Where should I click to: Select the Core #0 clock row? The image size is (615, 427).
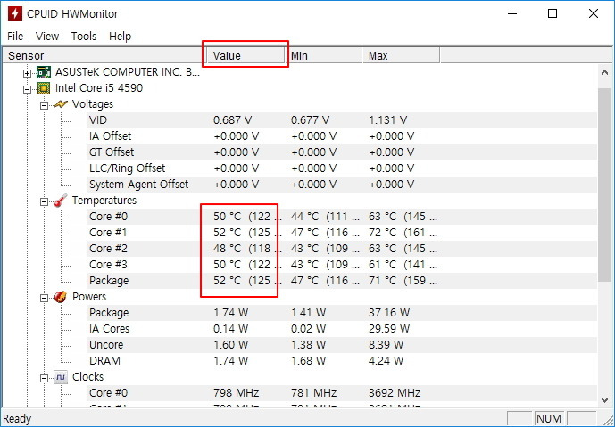[x=342, y=393]
